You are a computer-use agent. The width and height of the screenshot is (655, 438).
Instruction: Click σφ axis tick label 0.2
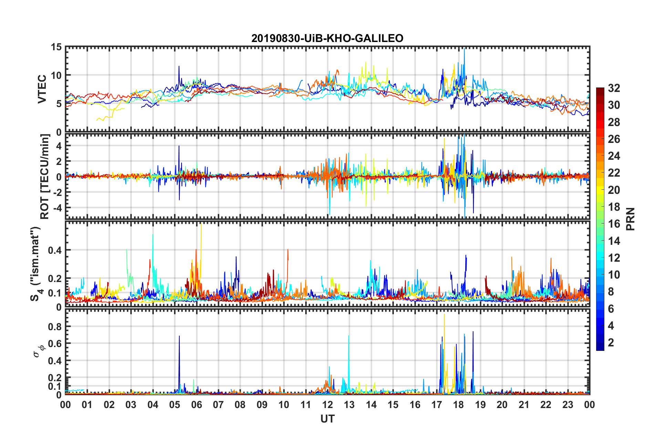click(55, 378)
